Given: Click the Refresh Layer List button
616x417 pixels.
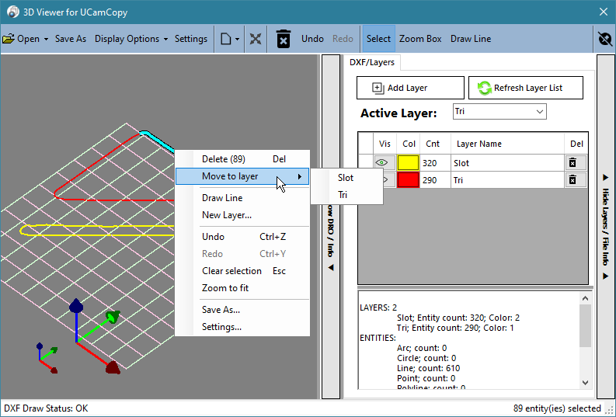Looking at the screenshot, I should click(526, 88).
